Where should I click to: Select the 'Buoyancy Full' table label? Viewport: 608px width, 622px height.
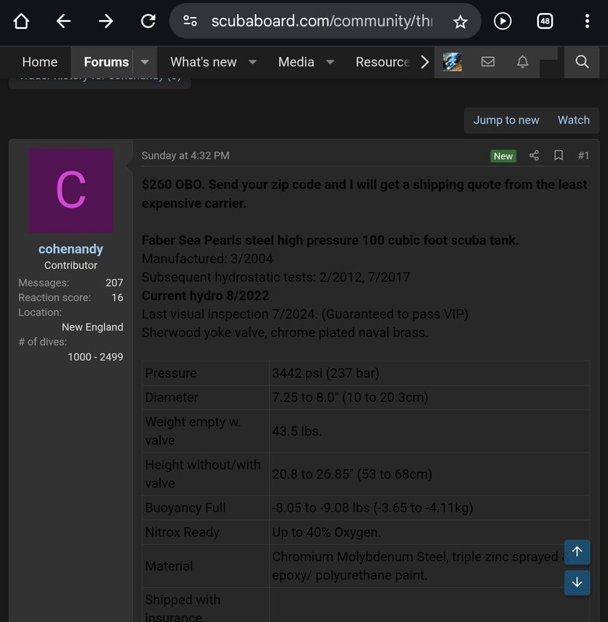tap(185, 508)
